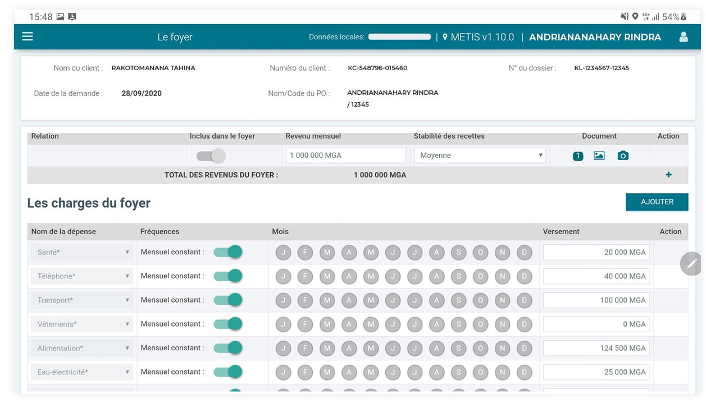The height and width of the screenshot is (403, 706).
Task: Select February circle in Eau-électricité row
Action: click(x=305, y=372)
